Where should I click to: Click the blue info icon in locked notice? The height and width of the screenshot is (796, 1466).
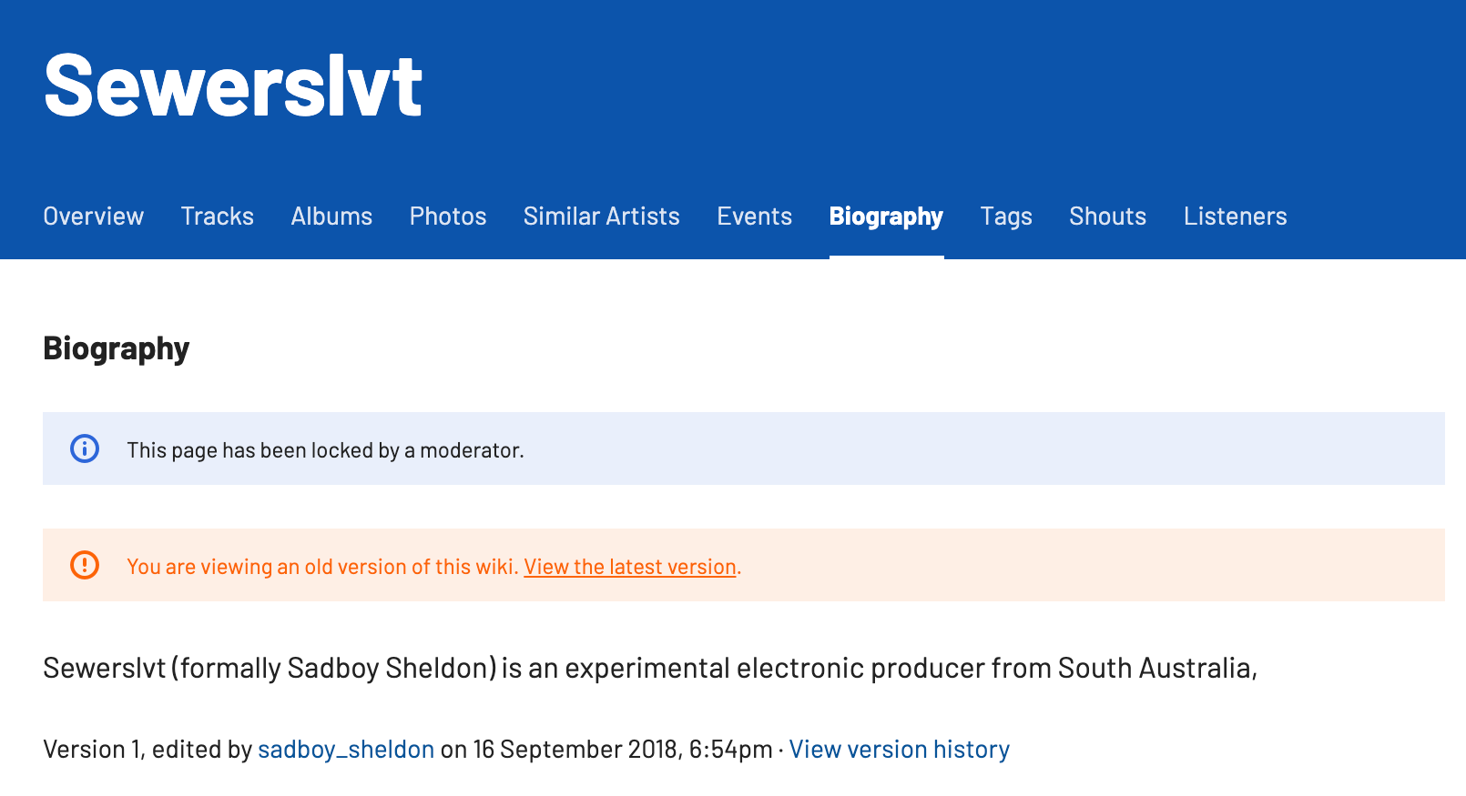click(x=85, y=448)
